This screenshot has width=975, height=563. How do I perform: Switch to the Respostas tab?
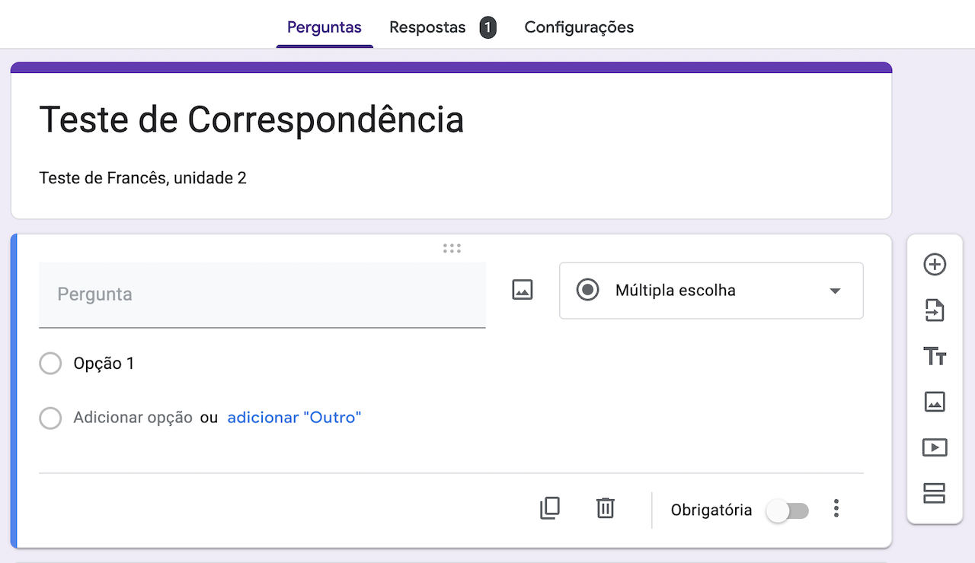coord(427,27)
